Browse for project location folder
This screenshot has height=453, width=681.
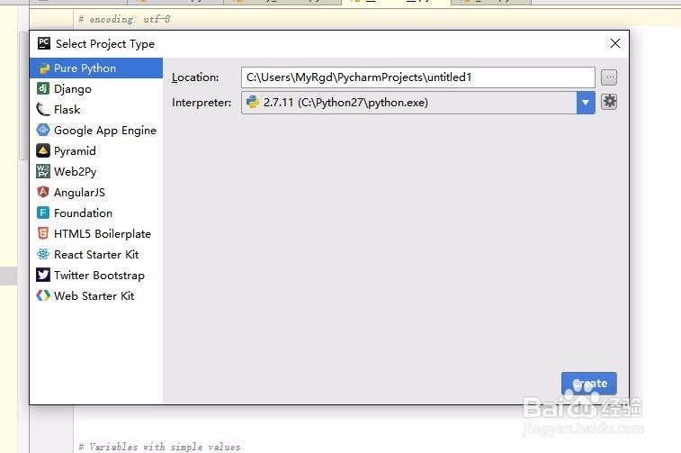609,77
